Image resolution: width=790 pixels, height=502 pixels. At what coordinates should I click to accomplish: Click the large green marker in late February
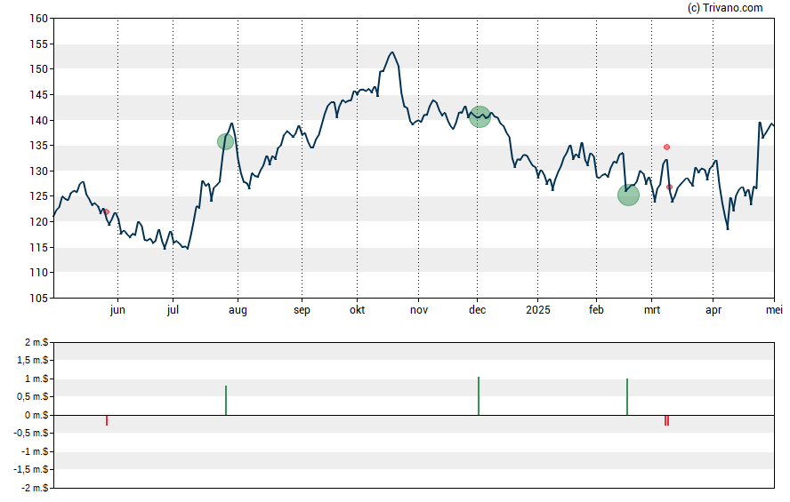pyautogui.click(x=628, y=195)
